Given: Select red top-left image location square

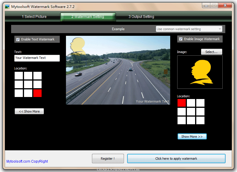Looking at the screenshot, I should coord(182,103).
